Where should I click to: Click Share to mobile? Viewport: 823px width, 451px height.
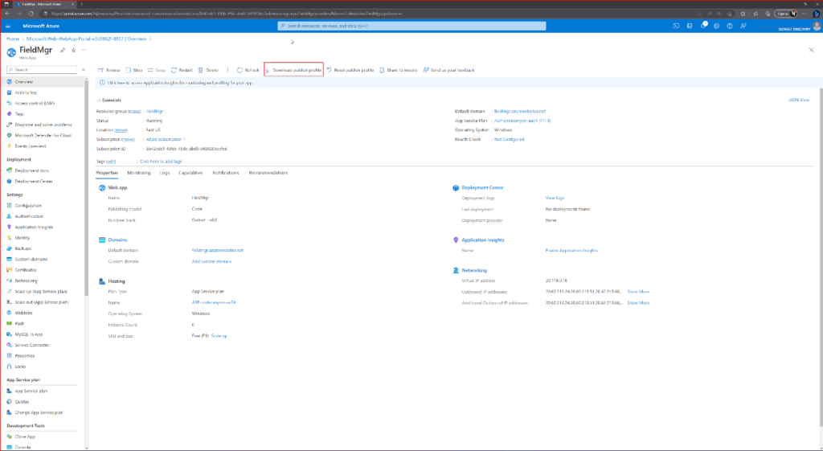(x=399, y=70)
